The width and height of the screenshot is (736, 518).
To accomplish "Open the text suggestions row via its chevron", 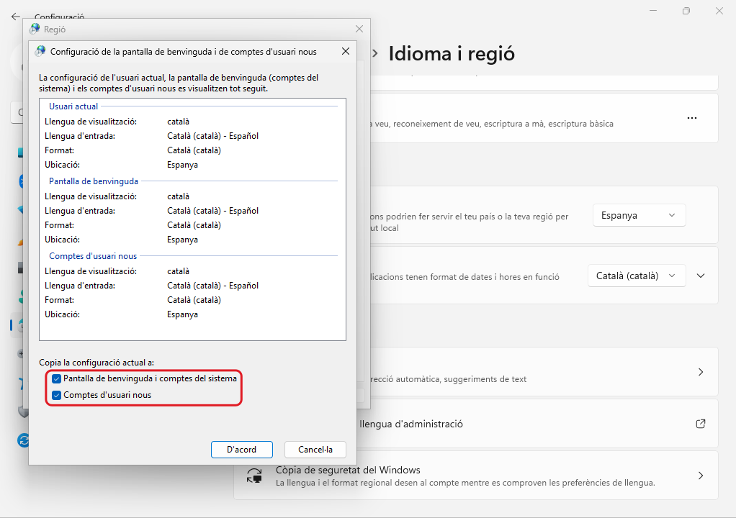I will pyautogui.click(x=701, y=372).
